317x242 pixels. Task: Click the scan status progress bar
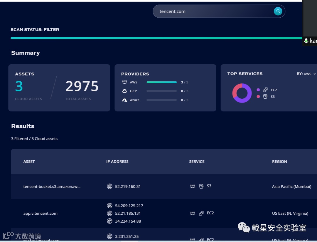[156, 38]
